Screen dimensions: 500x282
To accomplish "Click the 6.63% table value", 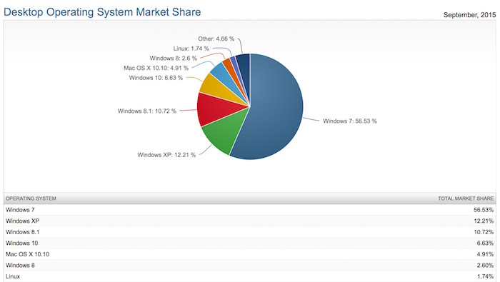I will [x=485, y=243].
